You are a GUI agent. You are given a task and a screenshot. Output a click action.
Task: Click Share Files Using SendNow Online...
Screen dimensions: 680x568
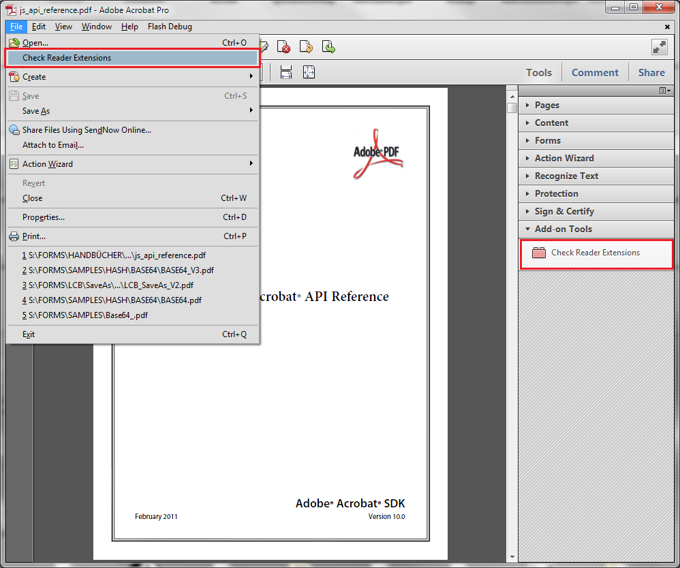(x=133, y=130)
